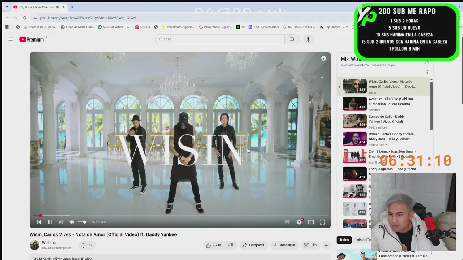Open the Freno de Mano Hidr bookmark
463x260 pixels.
77,27
